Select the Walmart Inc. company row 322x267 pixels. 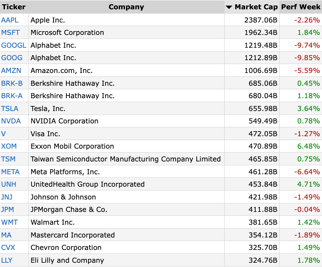pyautogui.click(x=161, y=222)
